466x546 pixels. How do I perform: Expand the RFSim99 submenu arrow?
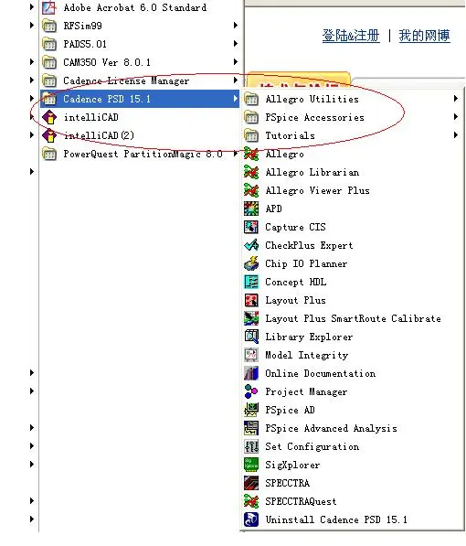click(x=236, y=26)
